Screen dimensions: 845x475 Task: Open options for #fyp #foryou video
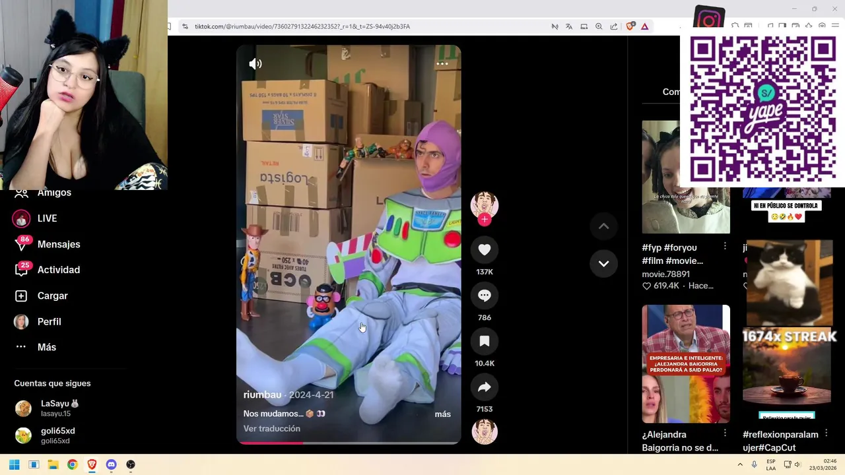(x=725, y=246)
